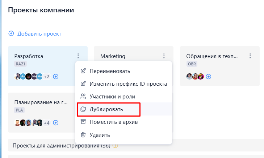This screenshot has width=264, height=158.
Task: Click the PLA prefix tag
Action: [x=19, y=110]
